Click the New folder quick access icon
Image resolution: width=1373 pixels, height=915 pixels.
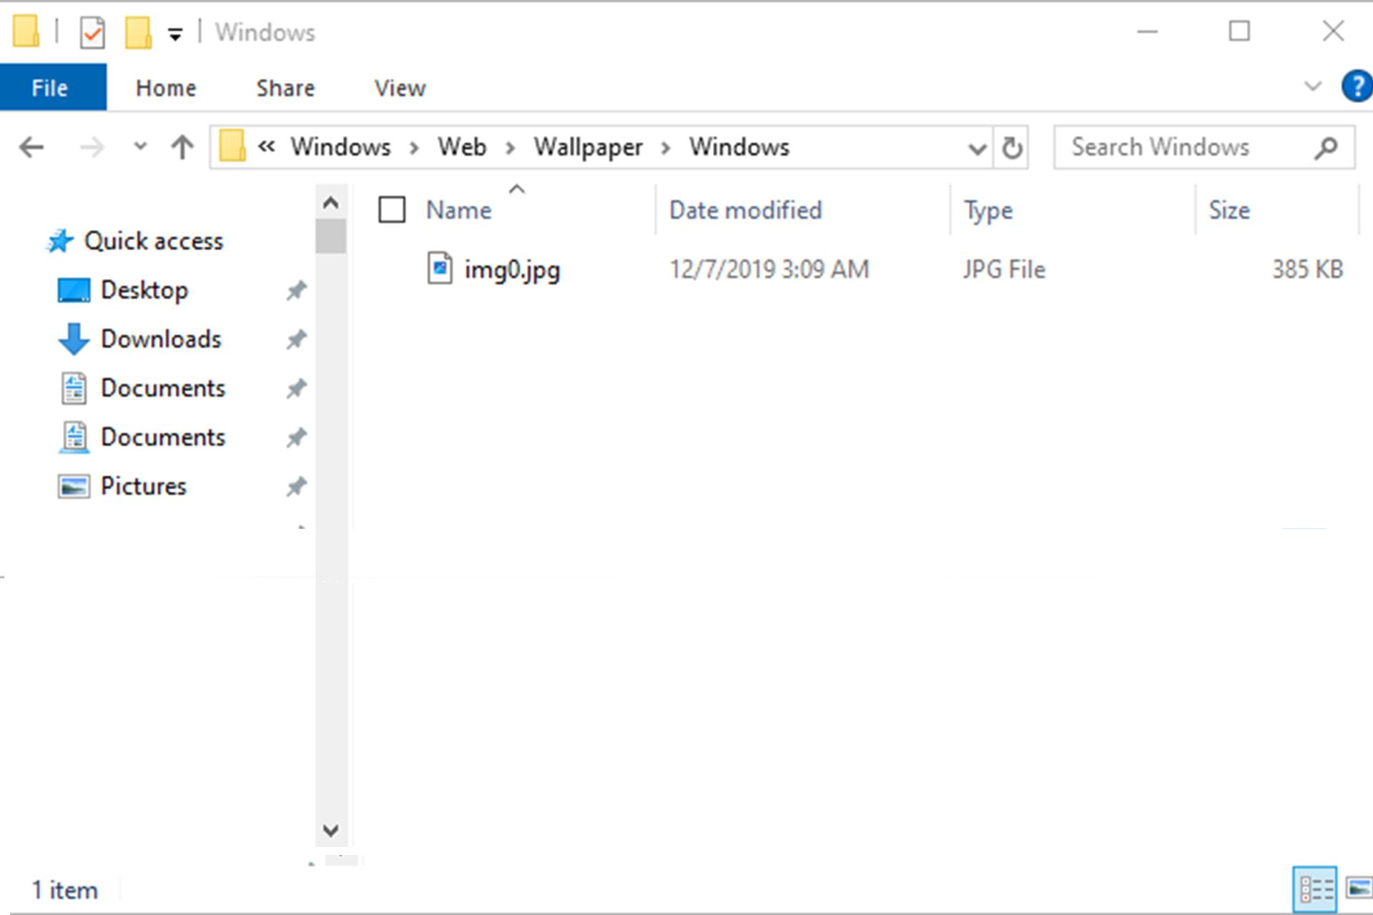(x=138, y=33)
